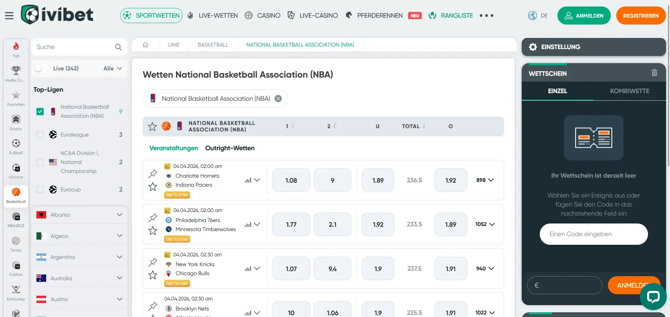Click the Registrieren button
The image size is (670, 317).
tap(641, 16)
